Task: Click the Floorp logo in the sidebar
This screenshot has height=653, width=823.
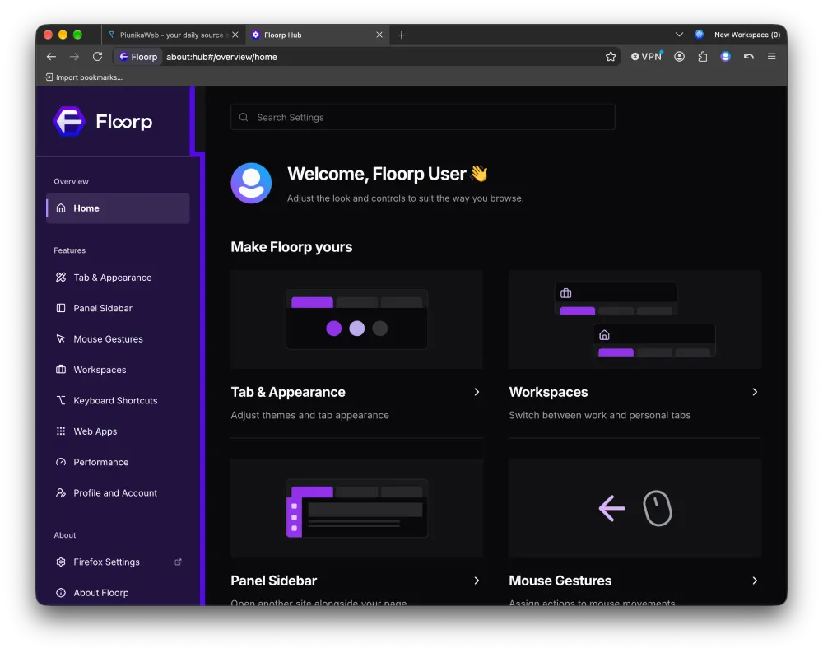Action: (x=103, y=121)
